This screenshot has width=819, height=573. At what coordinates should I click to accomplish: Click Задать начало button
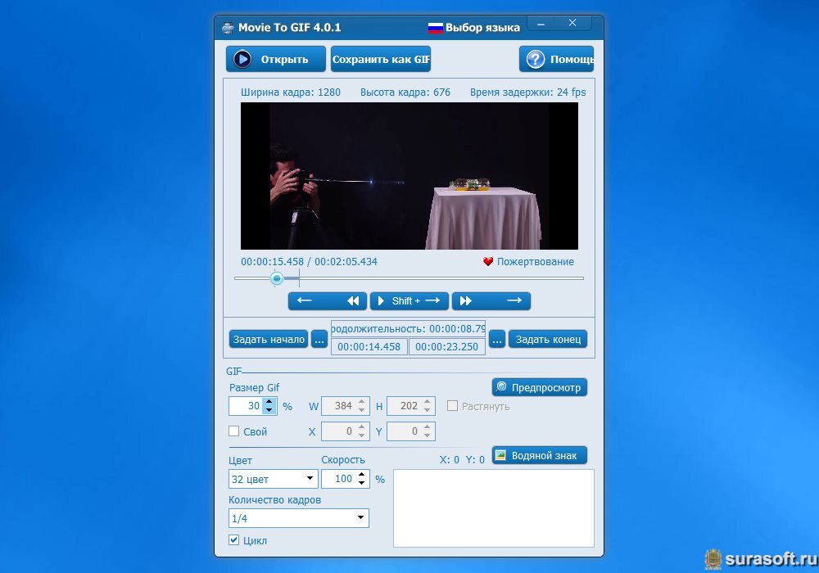(x=269, y=339)
